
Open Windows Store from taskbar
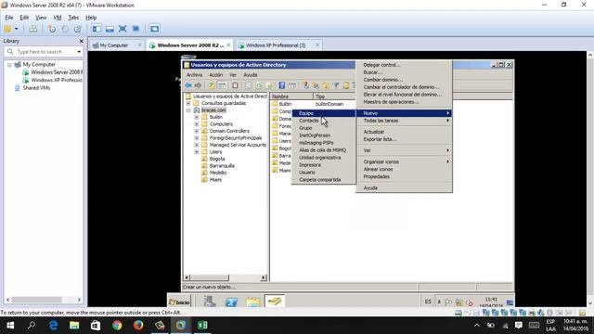tap(96, 326)
